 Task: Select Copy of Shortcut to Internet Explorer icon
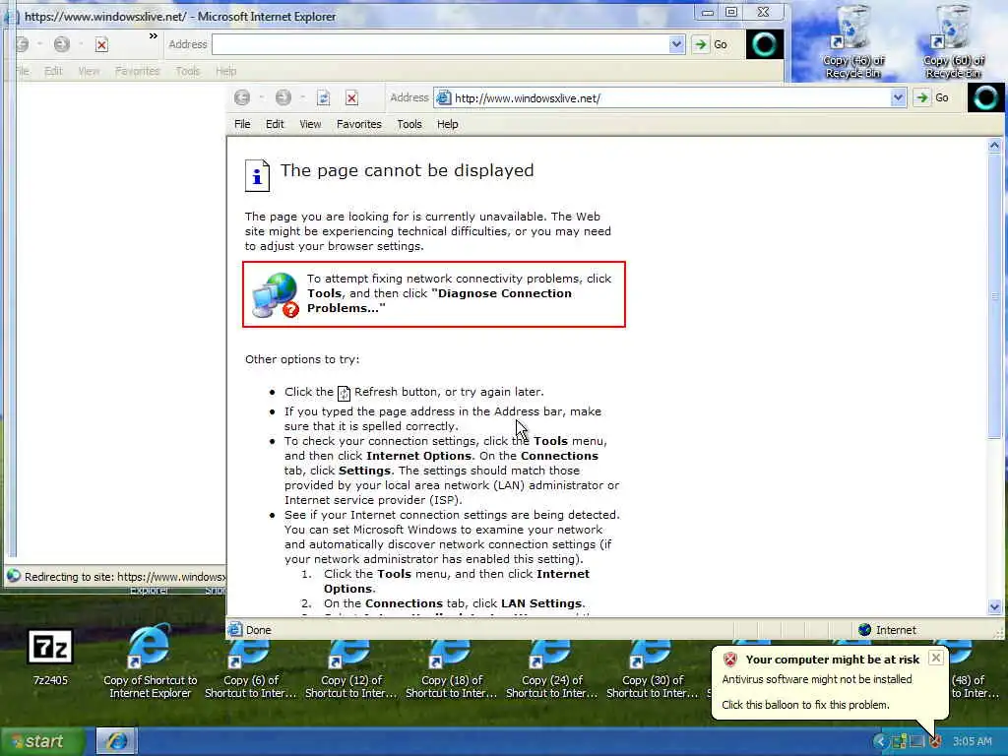click(x=150, y=662)
